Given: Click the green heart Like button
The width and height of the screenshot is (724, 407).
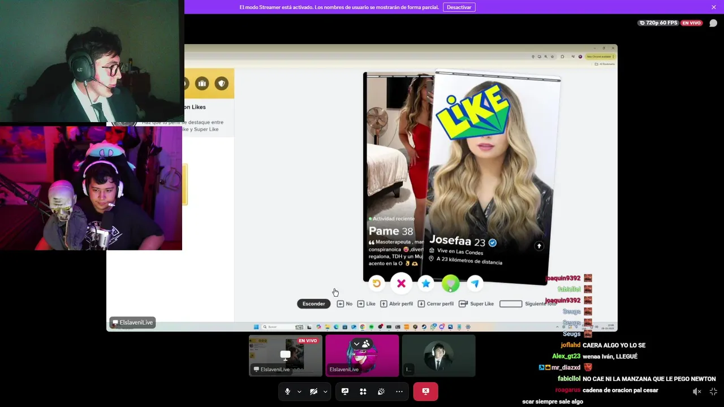Looking at the screenshot, I should pyautogui.click(x=450, y=284).
